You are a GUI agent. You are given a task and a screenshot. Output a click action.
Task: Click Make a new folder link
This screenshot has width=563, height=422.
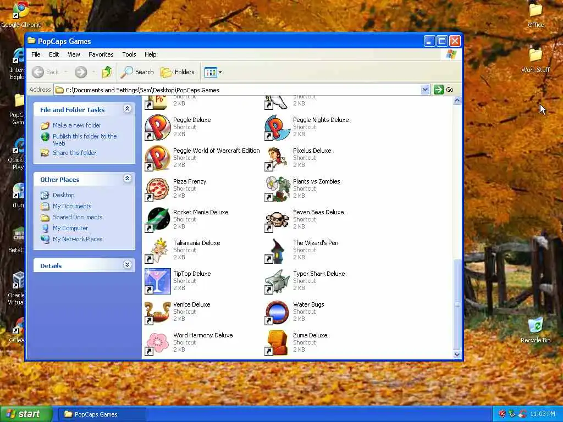77,125
